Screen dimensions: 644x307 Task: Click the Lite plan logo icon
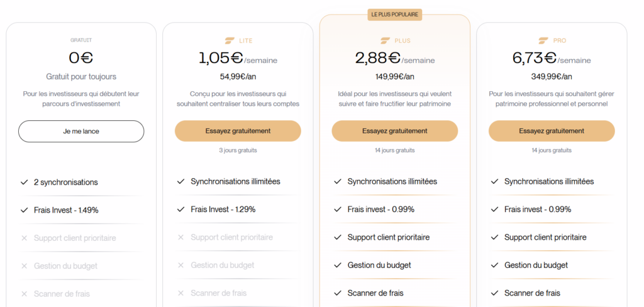[230, 41]
